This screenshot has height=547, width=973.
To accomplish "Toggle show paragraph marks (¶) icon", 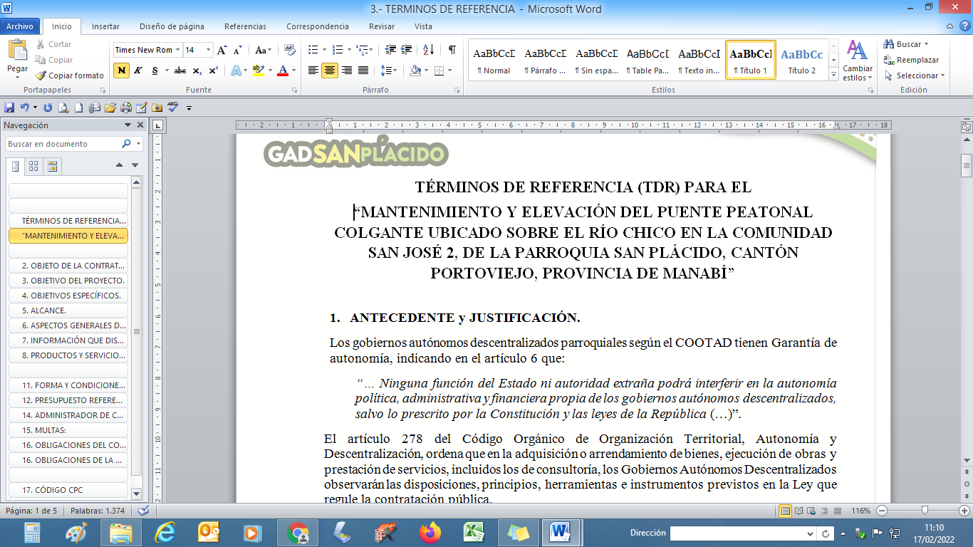I will click(x=452, y=50).
